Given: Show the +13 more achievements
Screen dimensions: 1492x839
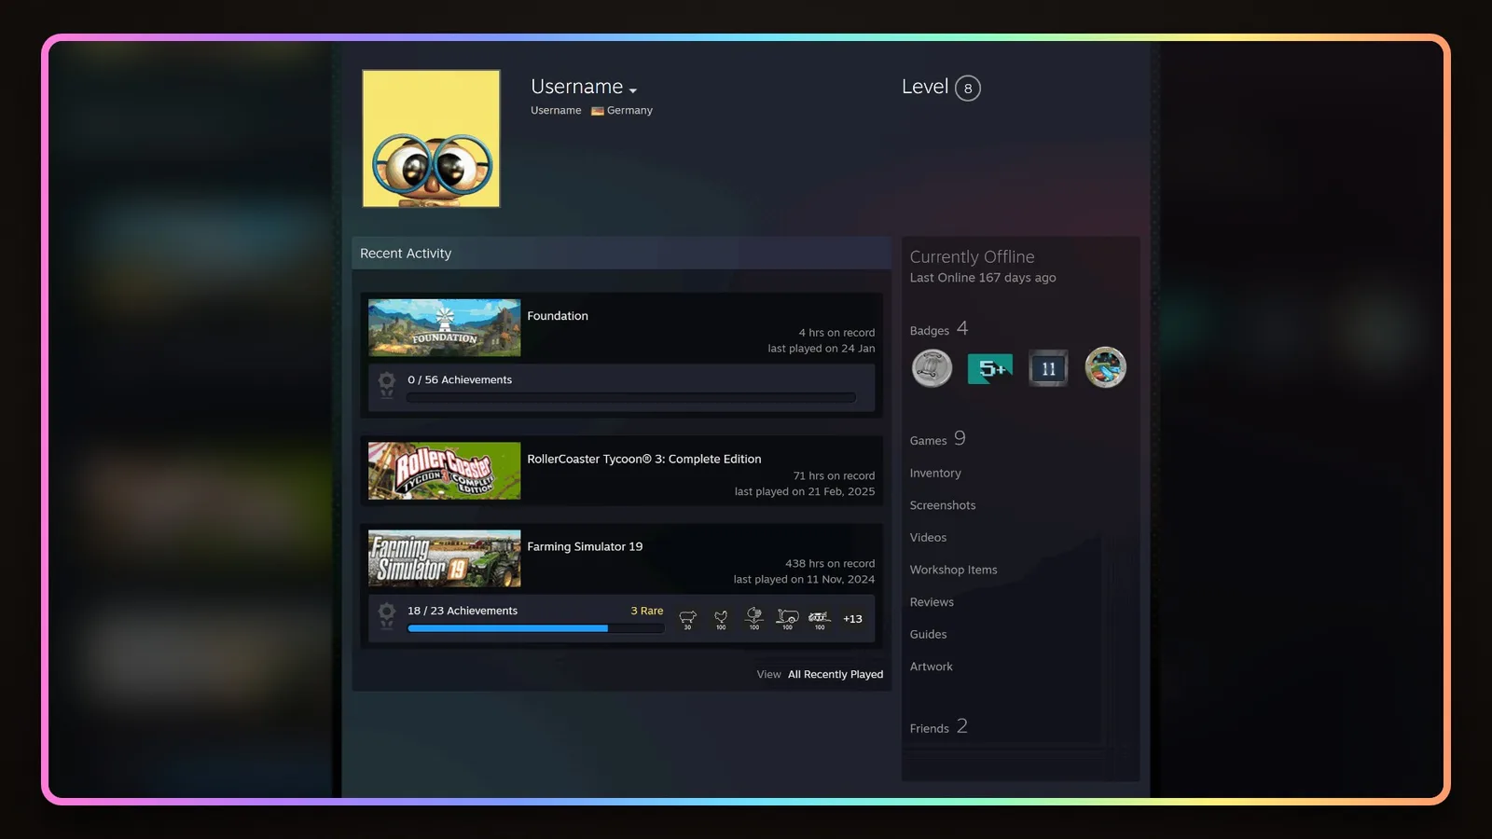Looking at the screenshot, I should tap(853, 619).
